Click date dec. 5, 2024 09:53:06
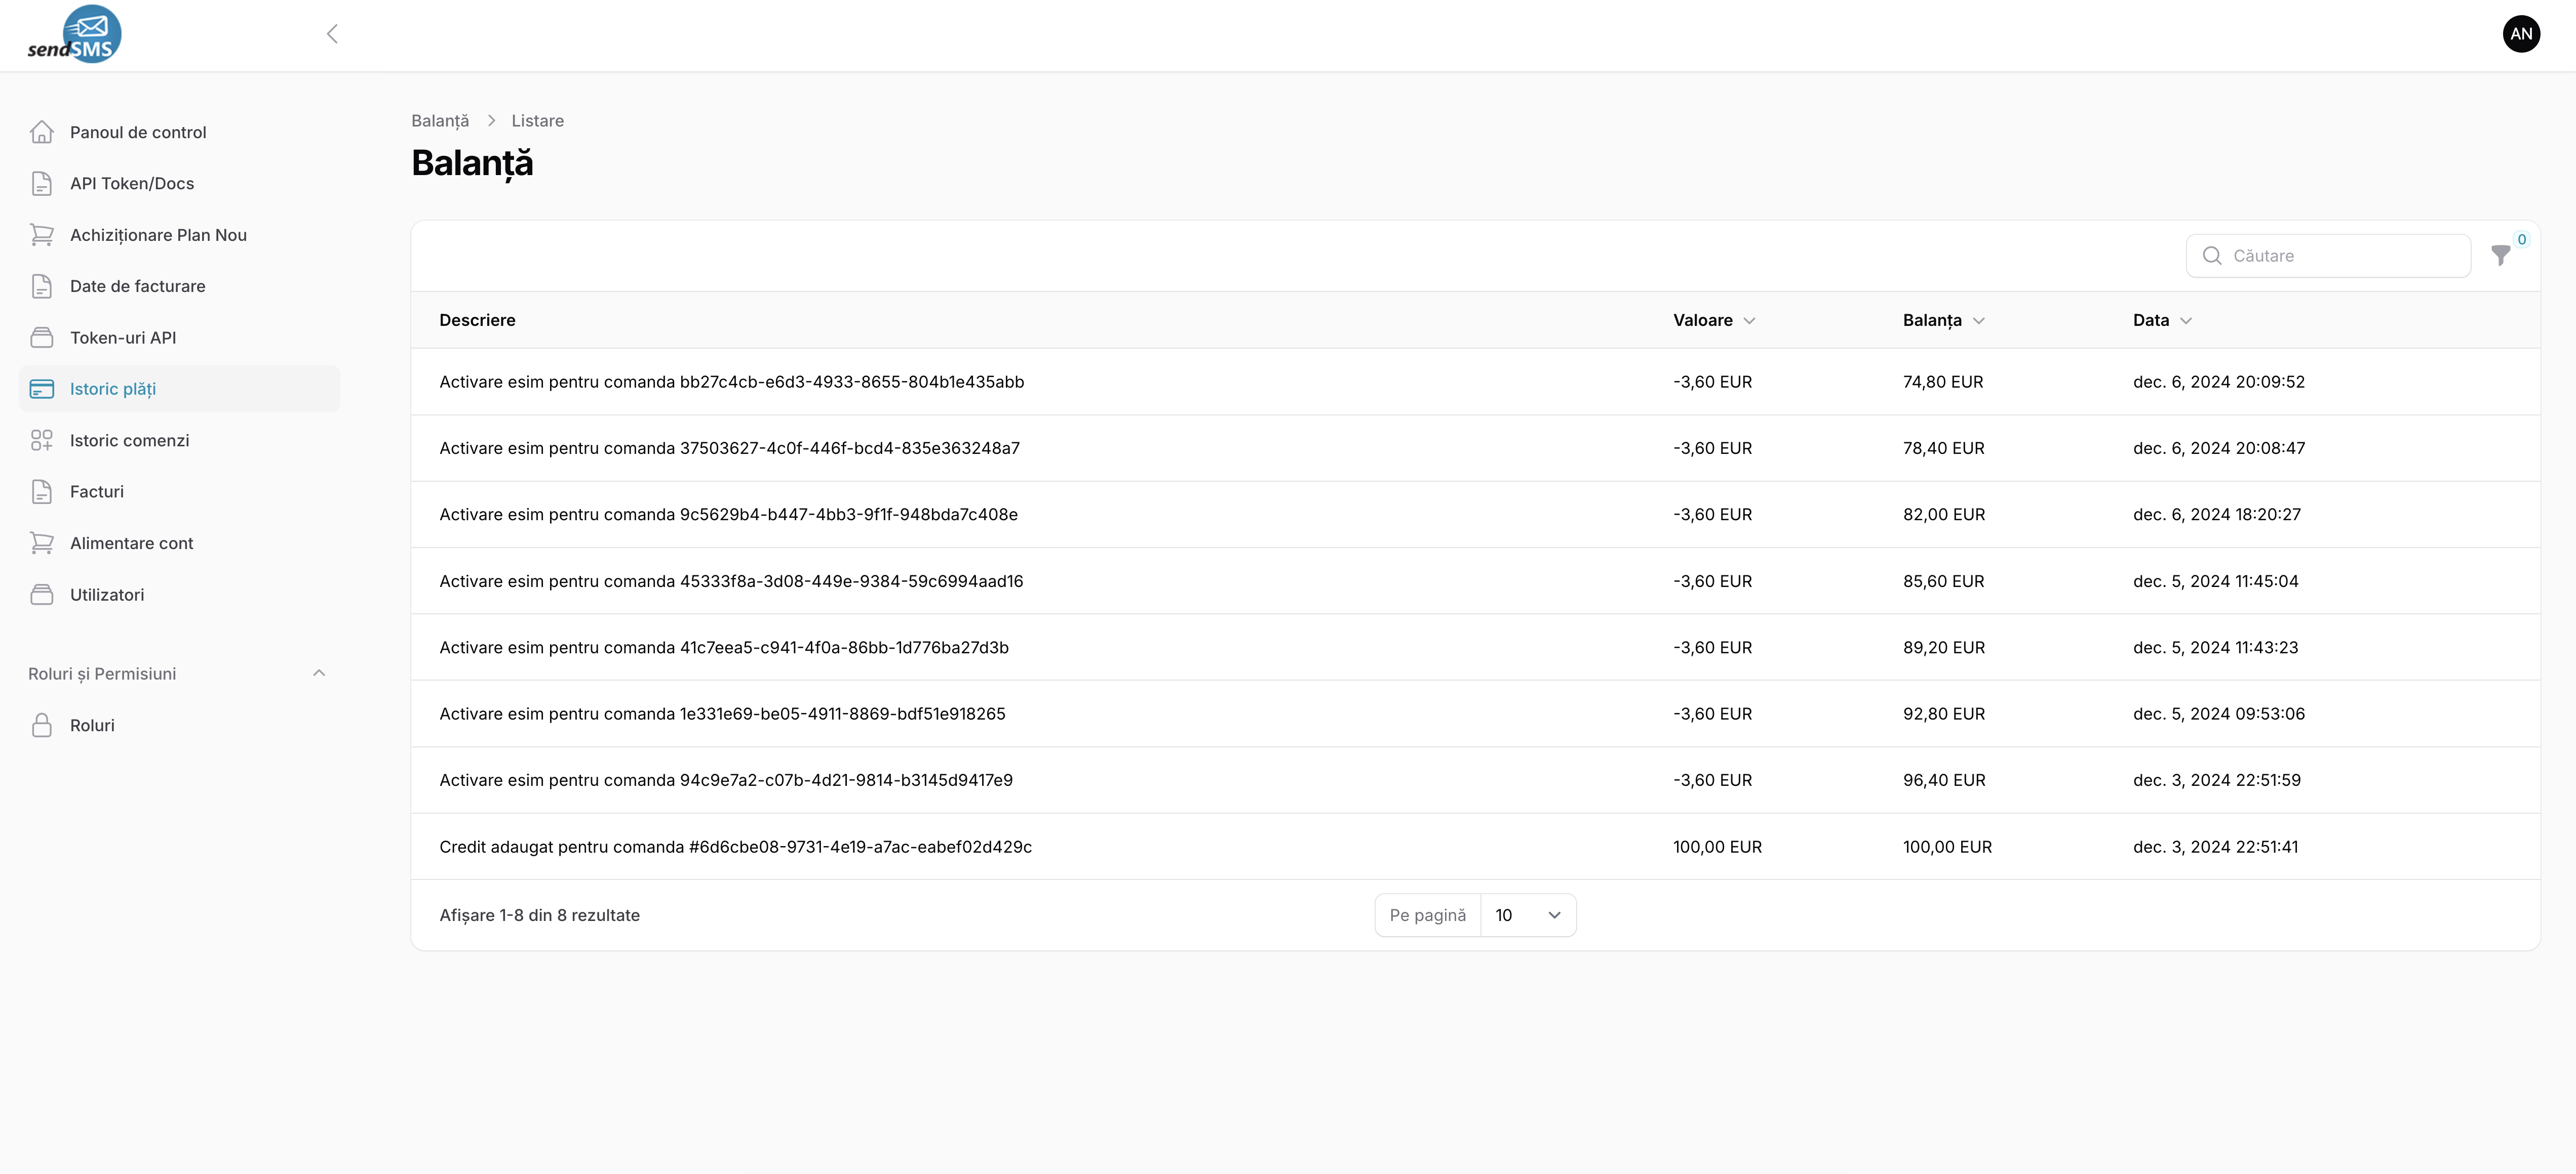 click(x=2218, y=715)
